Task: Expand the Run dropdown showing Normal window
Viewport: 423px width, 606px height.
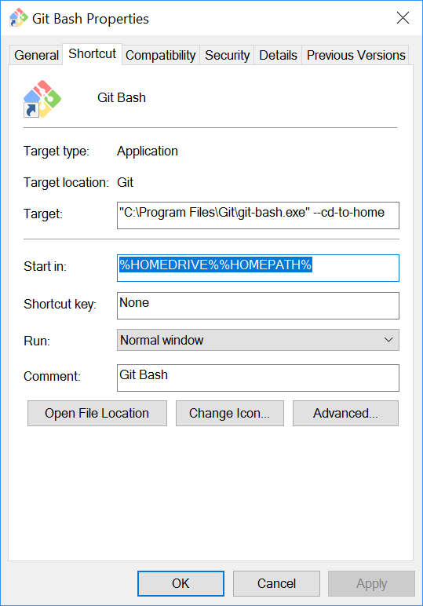Action: (x=258, y=340)
